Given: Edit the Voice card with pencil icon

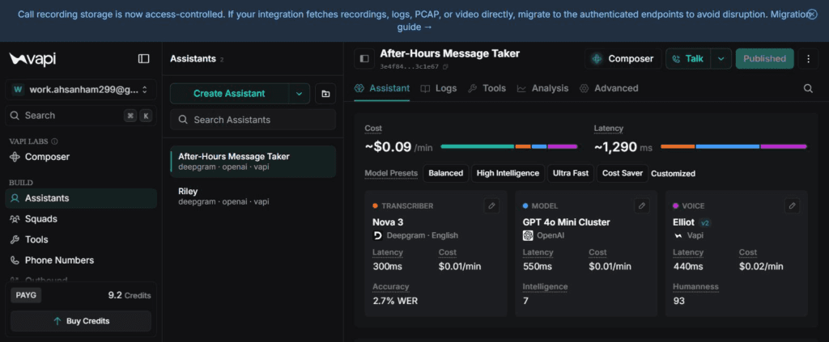Looking at the screenshot, I should tap(792, 206).
